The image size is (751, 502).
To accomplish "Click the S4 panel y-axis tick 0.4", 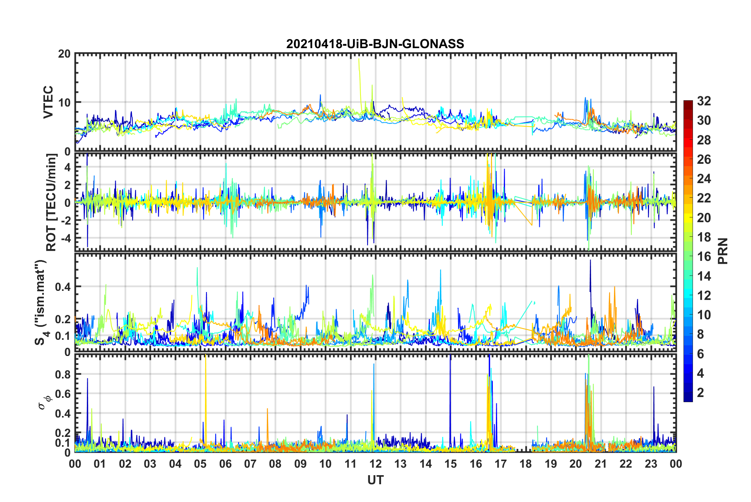I will [x=63, y=287].
